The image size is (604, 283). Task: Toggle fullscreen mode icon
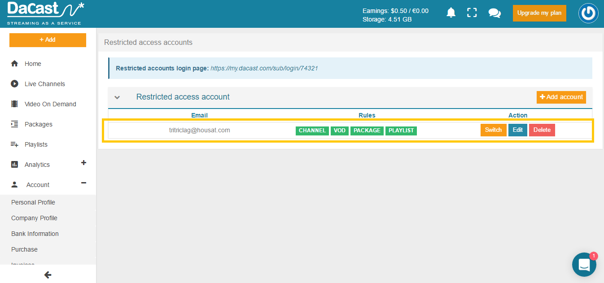(472, 13)
